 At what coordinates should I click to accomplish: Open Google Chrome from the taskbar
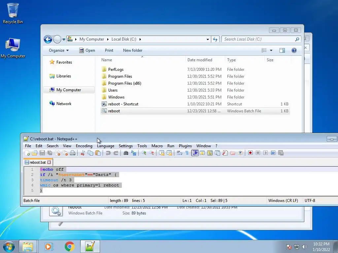(69, 246)
